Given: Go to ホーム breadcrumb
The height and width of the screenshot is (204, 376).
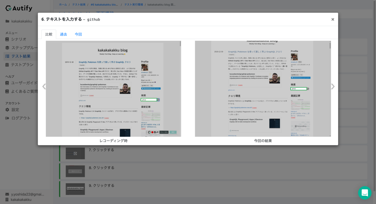Looking at the screenshot, I should pos(63,5).
